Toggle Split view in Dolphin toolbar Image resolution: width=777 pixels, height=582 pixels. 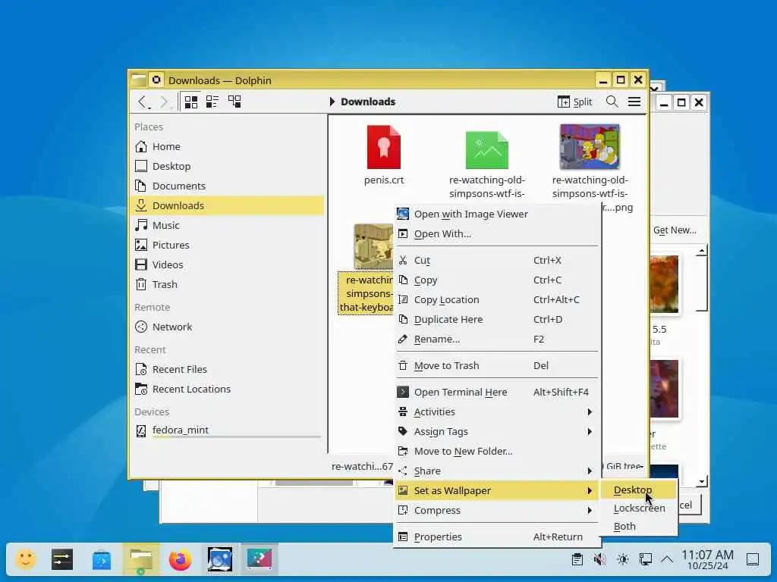pyautogui.click(x=575, y=102)
